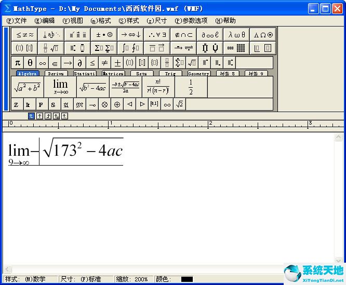The image size is (346, 285).
Task: Open the arrow symbols palette
Action: [x=130, y=35]
